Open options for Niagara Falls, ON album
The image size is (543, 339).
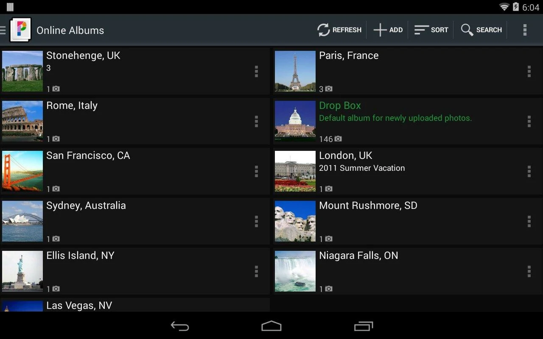pos(529,271)
